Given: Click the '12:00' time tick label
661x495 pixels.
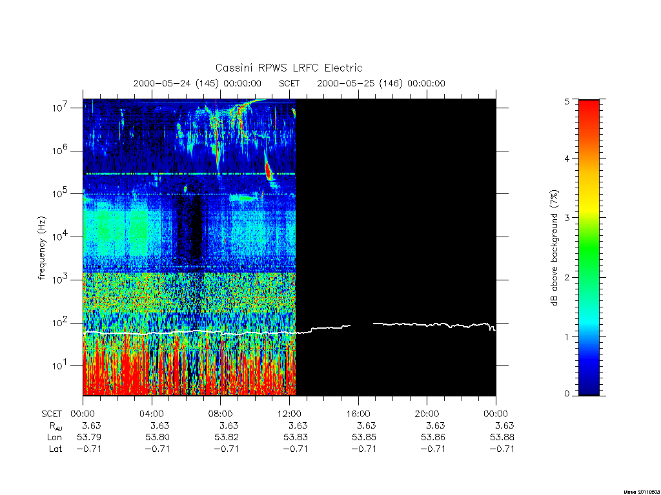Looking at the screenshot, I should 289,414.
